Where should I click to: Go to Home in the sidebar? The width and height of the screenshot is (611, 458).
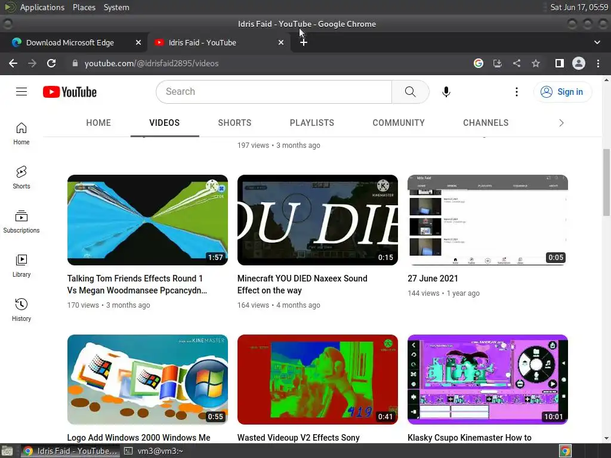tap(21, 134)
